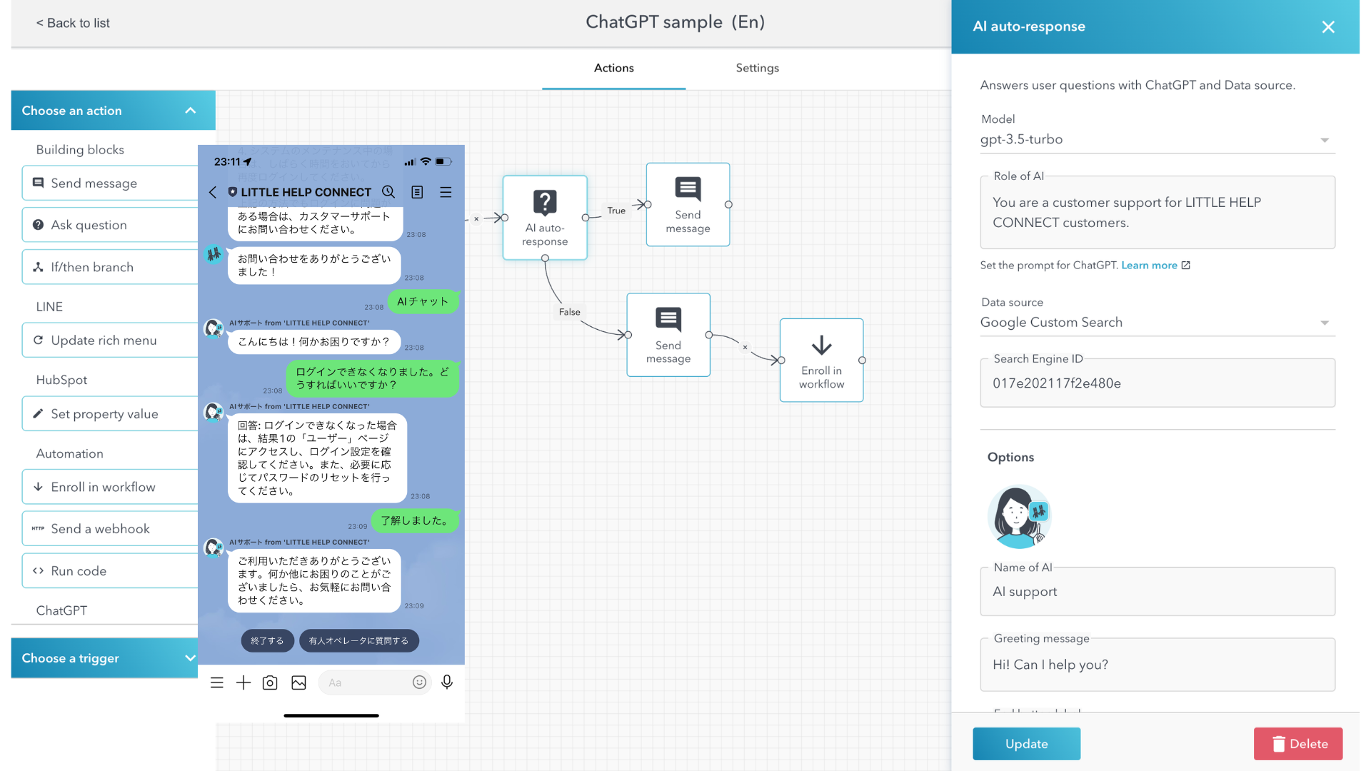The image size is (1371, 771).
Task: Click the Send a webhook block
Action: point(110,529)
